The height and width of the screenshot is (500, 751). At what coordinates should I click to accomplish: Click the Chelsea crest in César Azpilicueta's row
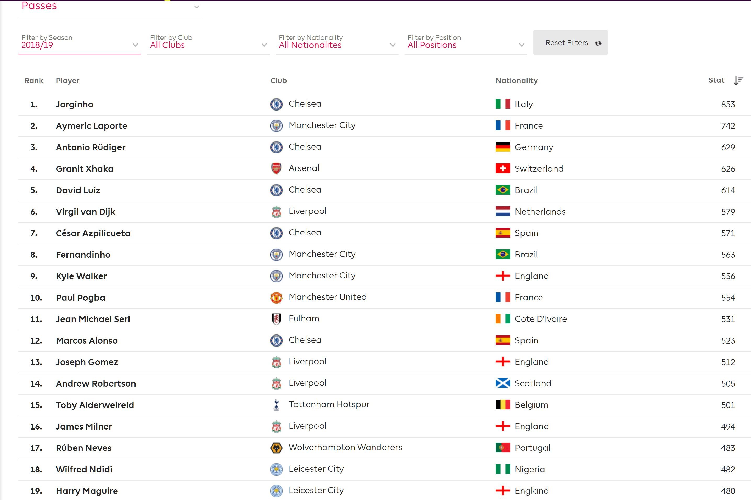[x=276, y=233]
